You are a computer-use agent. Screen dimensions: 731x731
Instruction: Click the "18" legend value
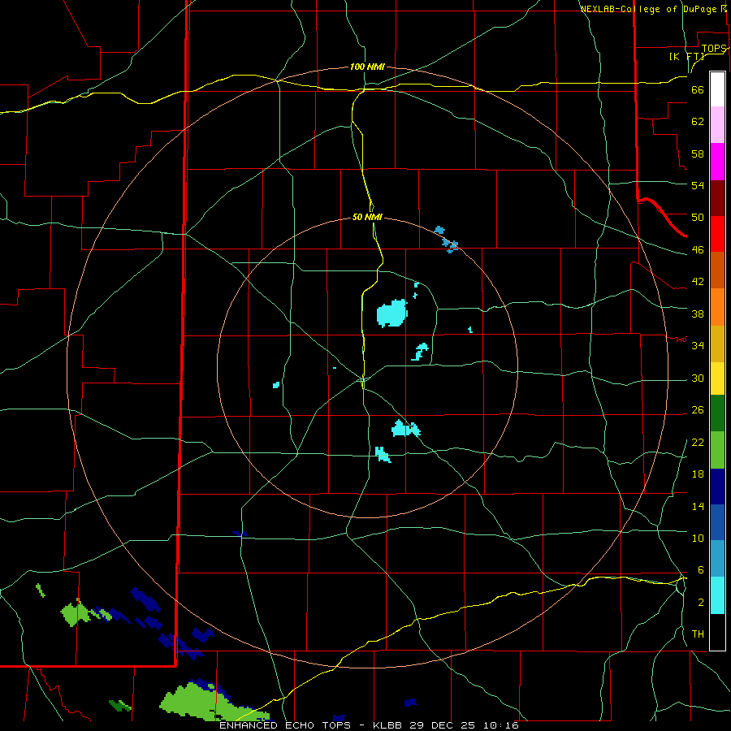coord(698,474)
